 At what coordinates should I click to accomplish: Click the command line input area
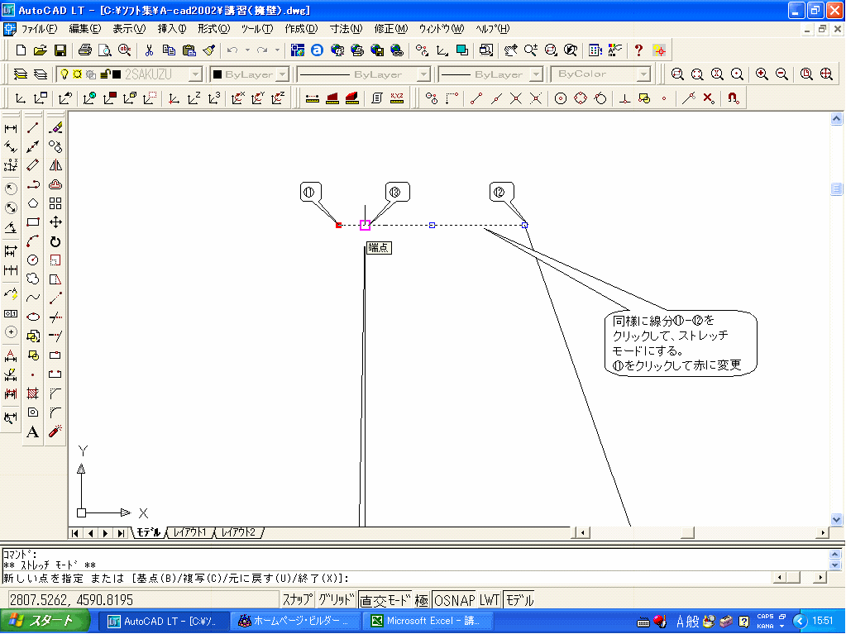click(x=387, y=579)
